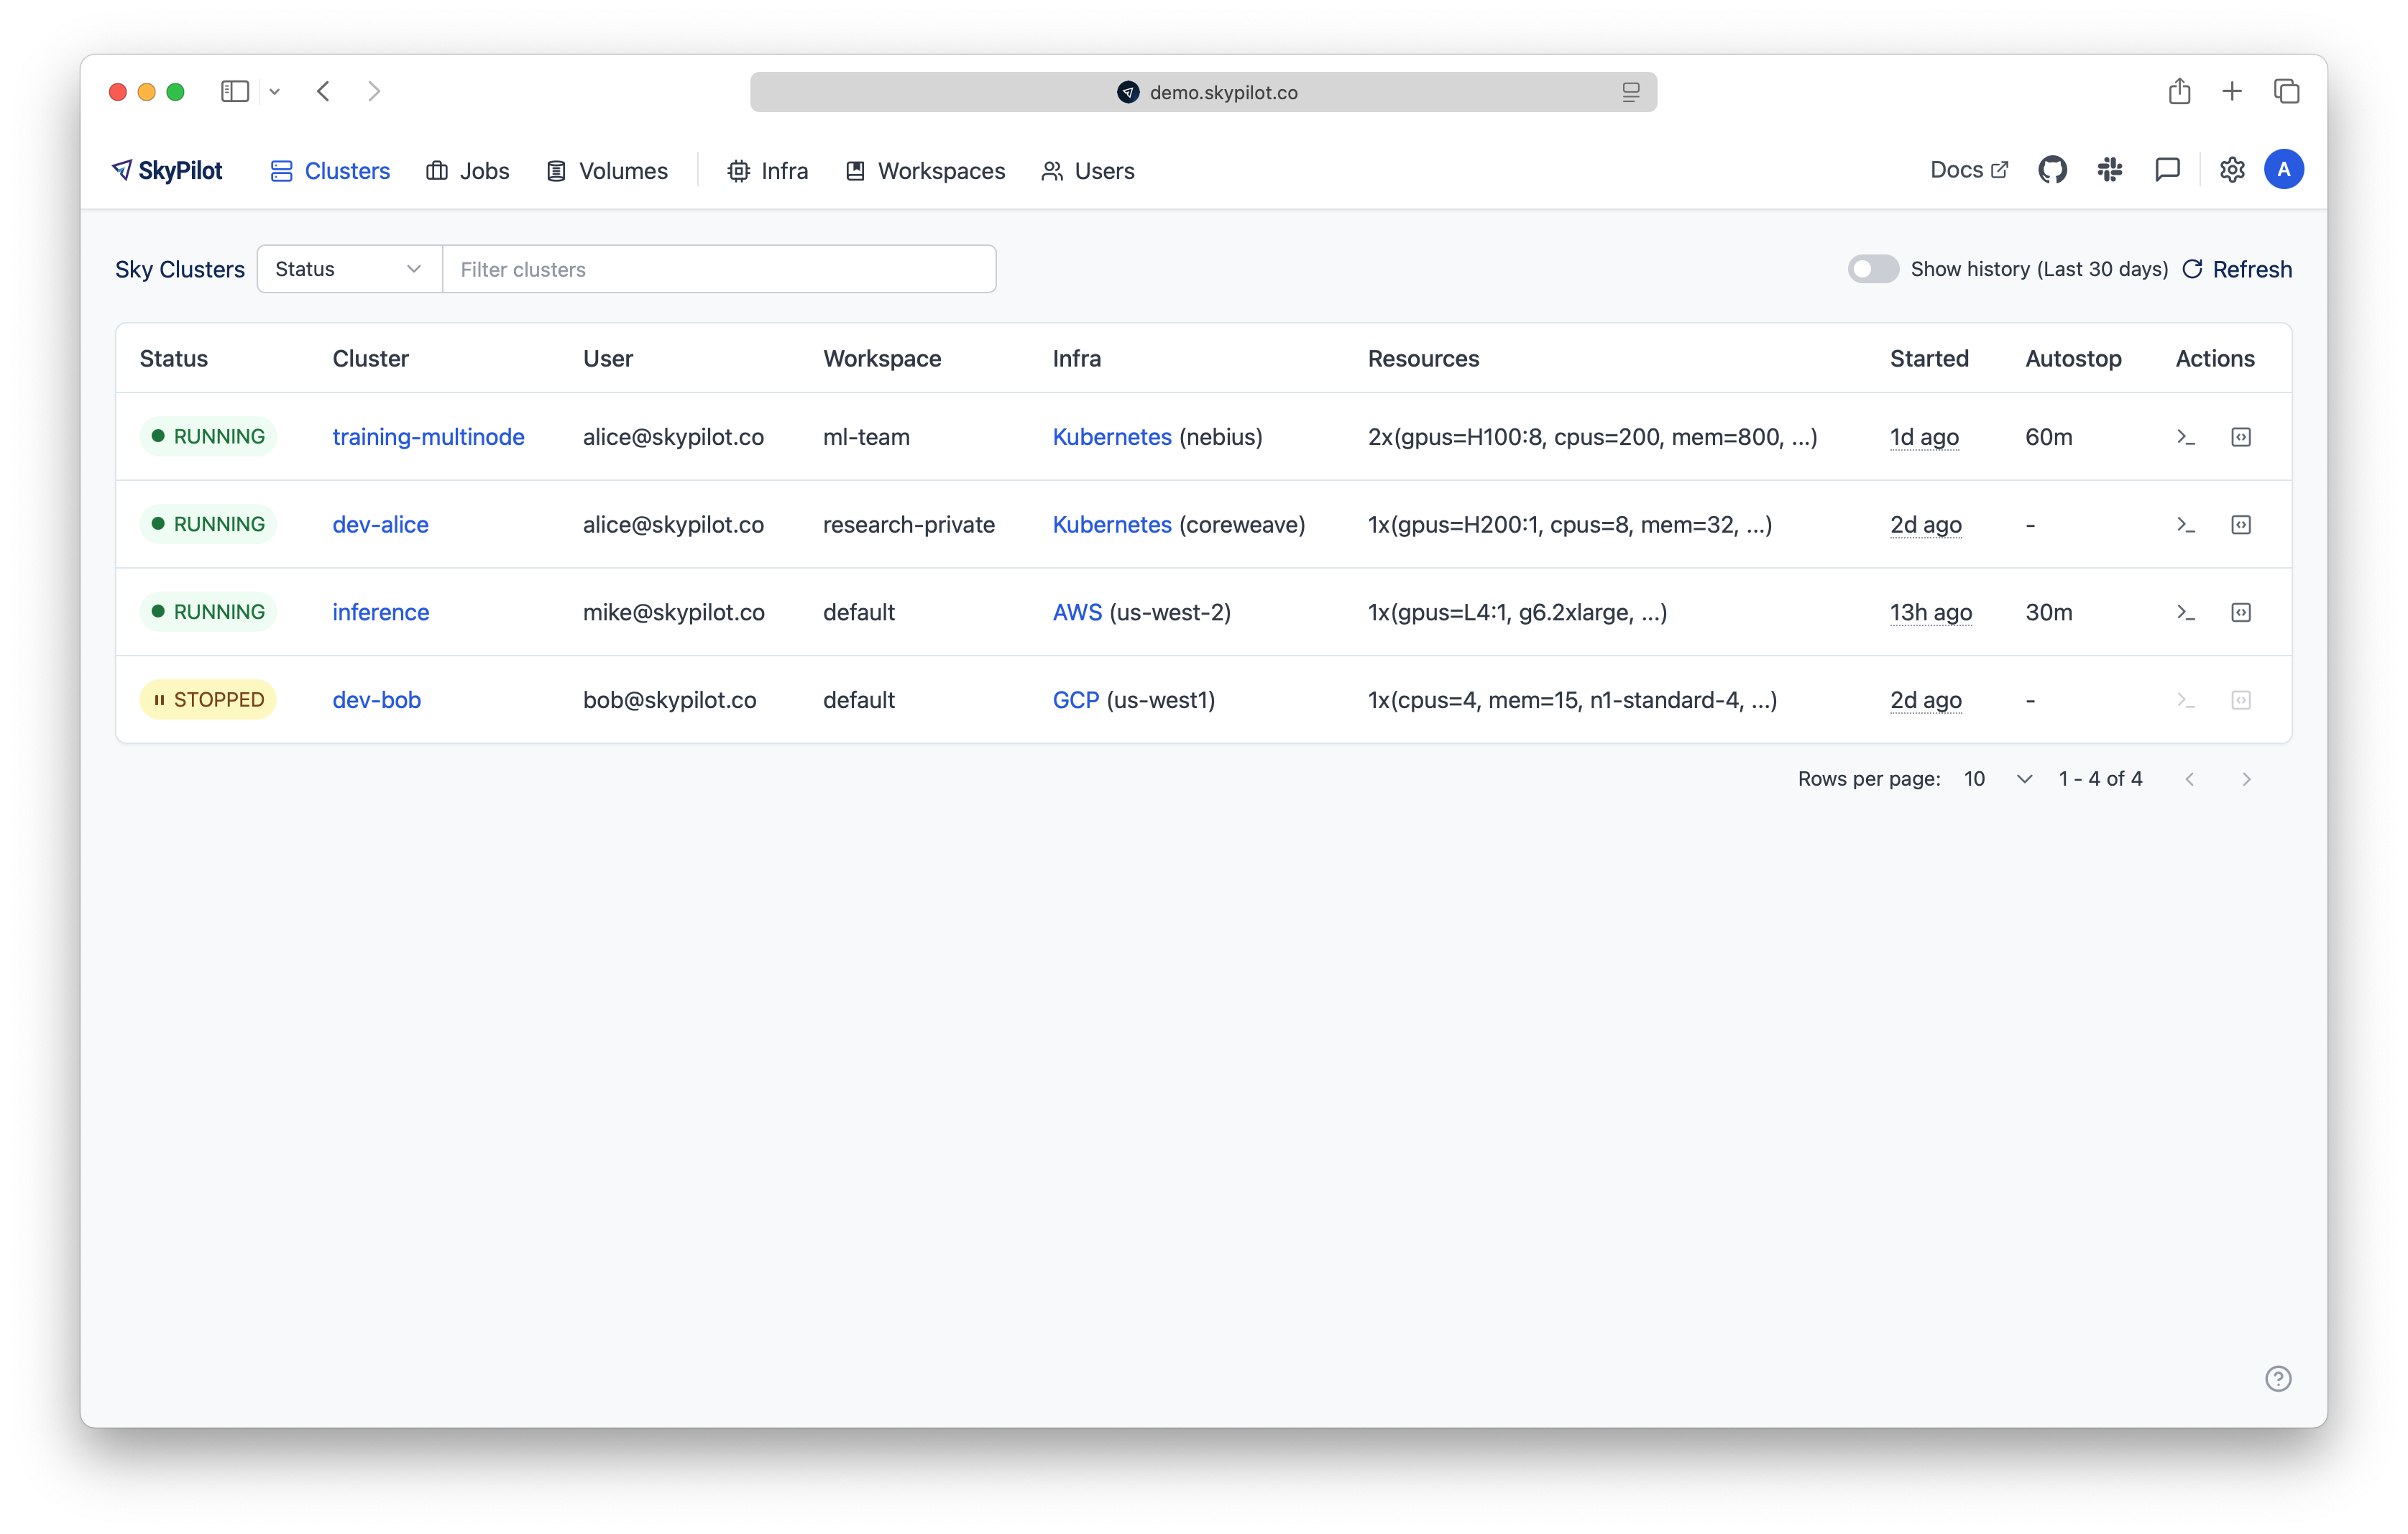This screenshot has height=1534, width=2408.
Task: Go forward with Safari forward arrow
Action: 374,92
